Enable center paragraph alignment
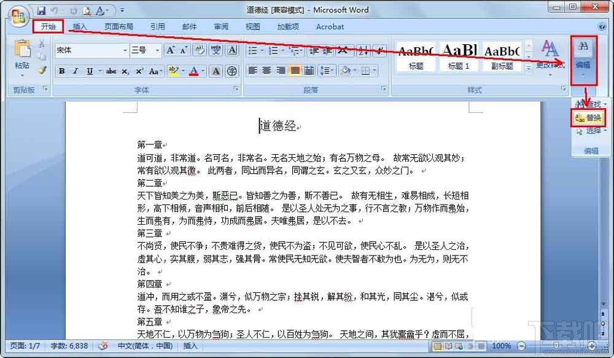 pyautogui.click(x=266, y=71)
